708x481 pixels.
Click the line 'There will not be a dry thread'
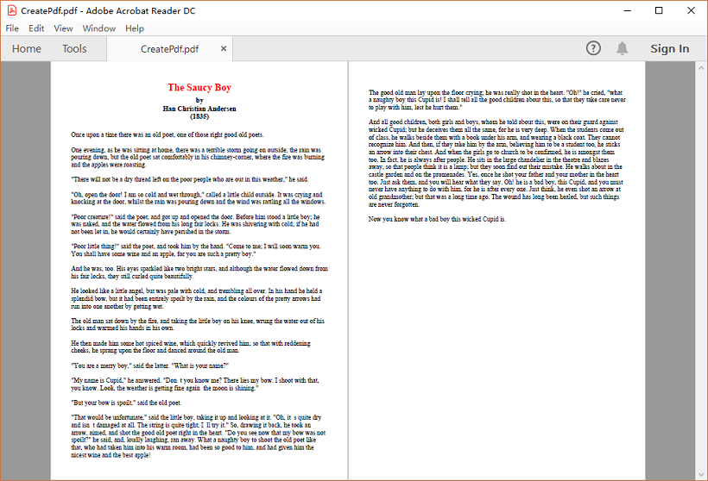tap(190, 179)
